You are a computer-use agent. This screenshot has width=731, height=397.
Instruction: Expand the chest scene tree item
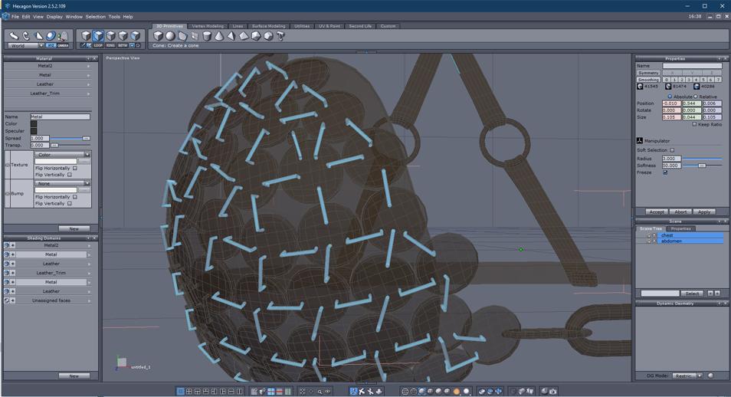(x=648, y=235)
